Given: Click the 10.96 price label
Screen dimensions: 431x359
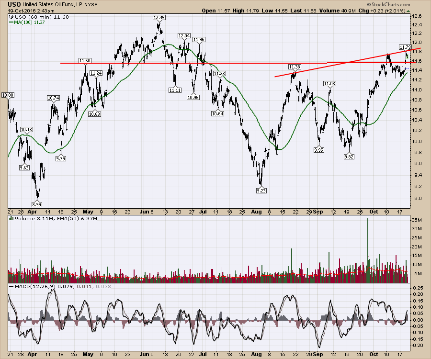Looking at the screenshot, I should (193, 97).
